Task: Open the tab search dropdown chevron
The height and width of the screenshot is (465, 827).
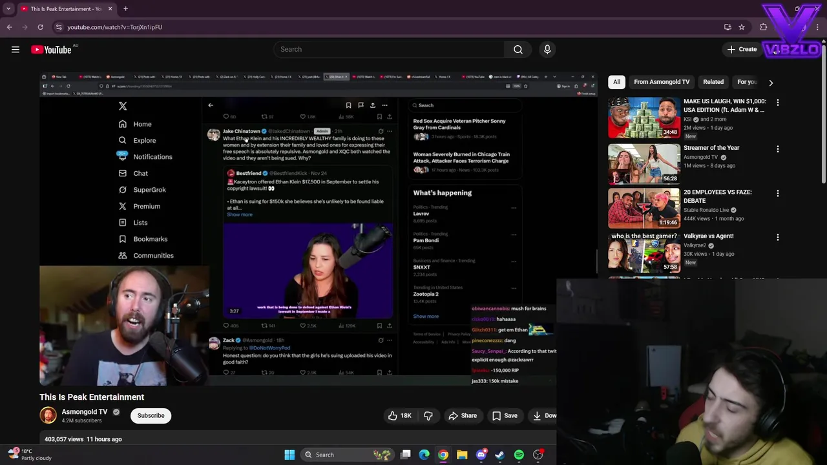Action: [8, 9]
